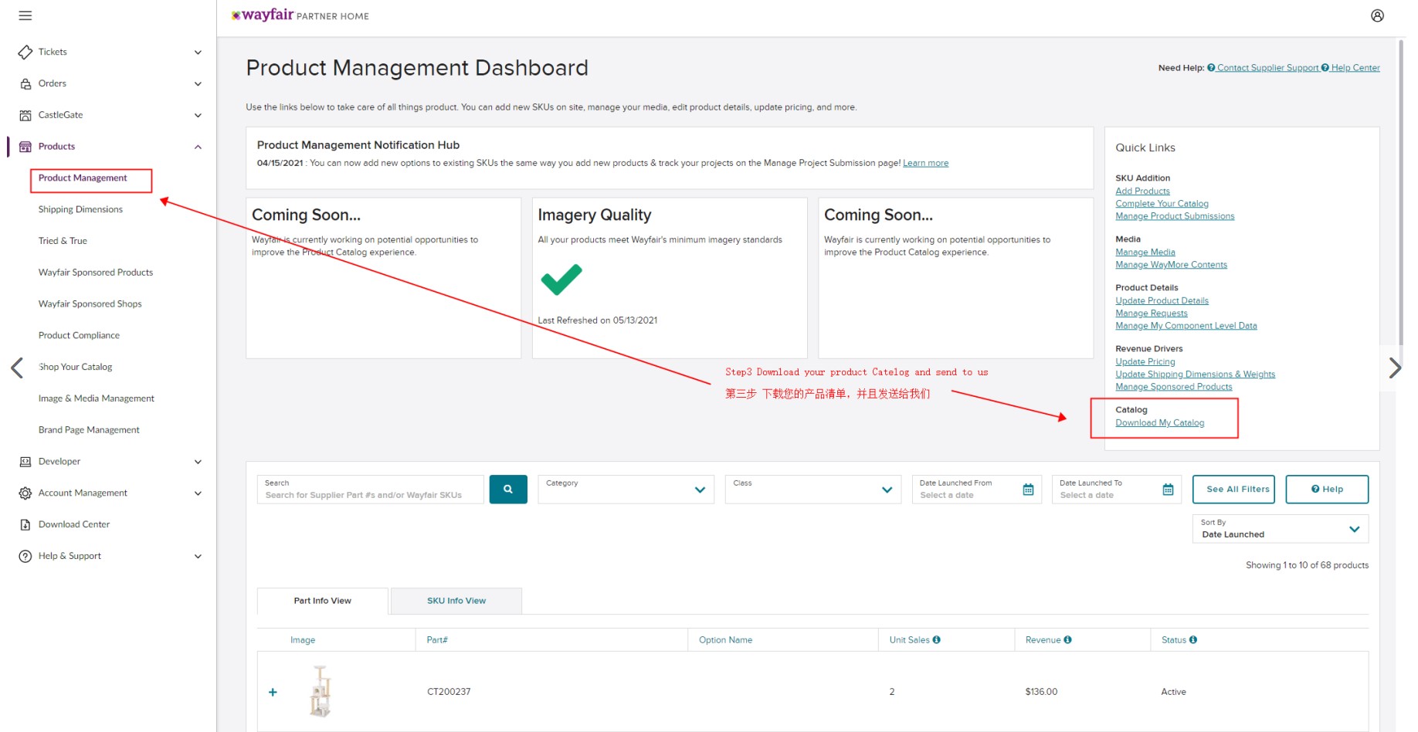Expand the Developer menu chevron
Screen dimensions: 1418x732
coord(198,462)
